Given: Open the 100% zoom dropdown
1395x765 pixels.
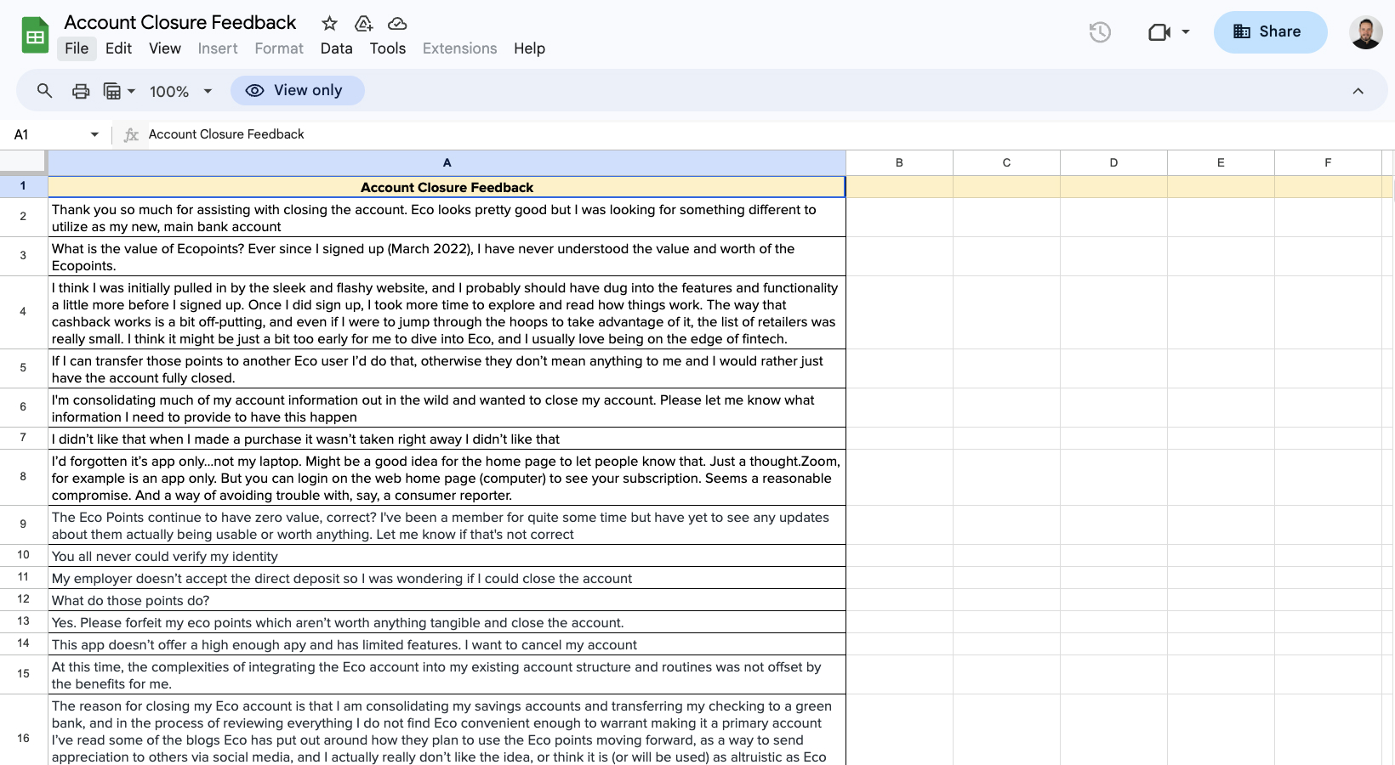Looking at the screenshot, I should (x=181, y=91).
